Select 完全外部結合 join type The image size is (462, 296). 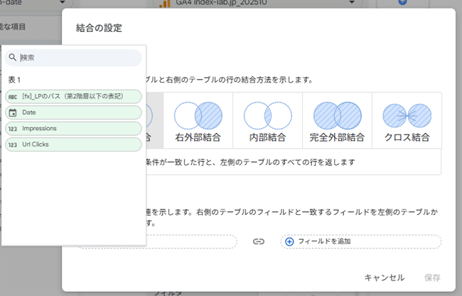pyautogui.click(x=338, y=120)
